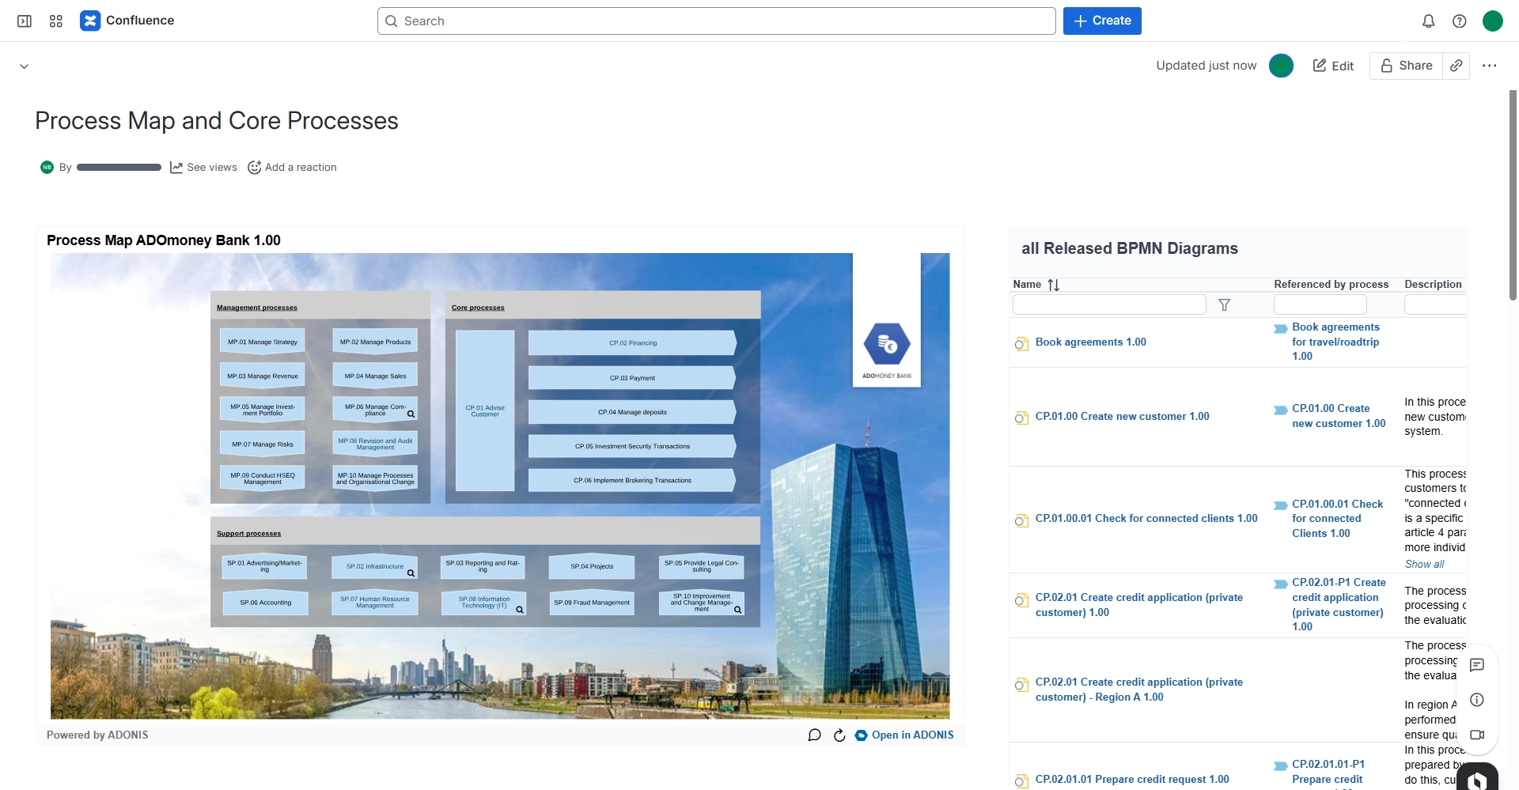Expand description with Show all

coord(1424,564)
